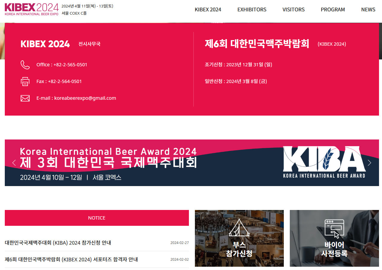
Task: Click the 제6회 대한민국맥주박람회 heading
Action: (257, 44)
